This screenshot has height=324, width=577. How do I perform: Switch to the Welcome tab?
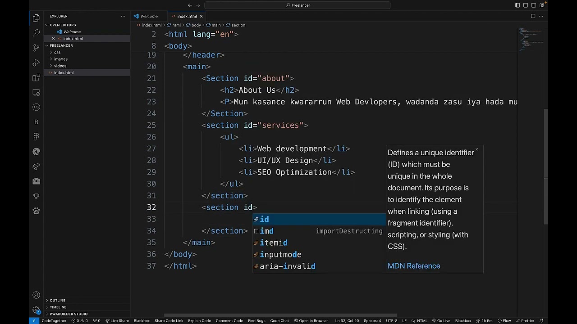click(x=149, y=16)
